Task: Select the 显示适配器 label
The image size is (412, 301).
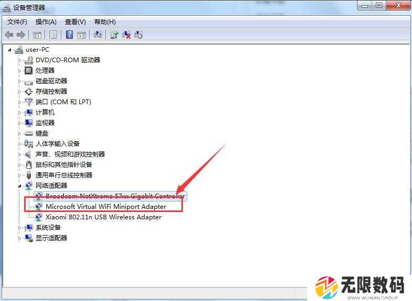Action: (x=51, y=238)
